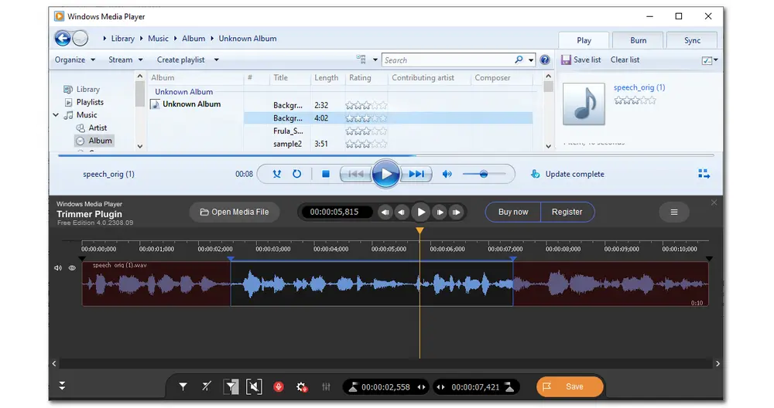Mute the Windows Media Player volume
Screen dimensions: 774x408
pos(447,174)
